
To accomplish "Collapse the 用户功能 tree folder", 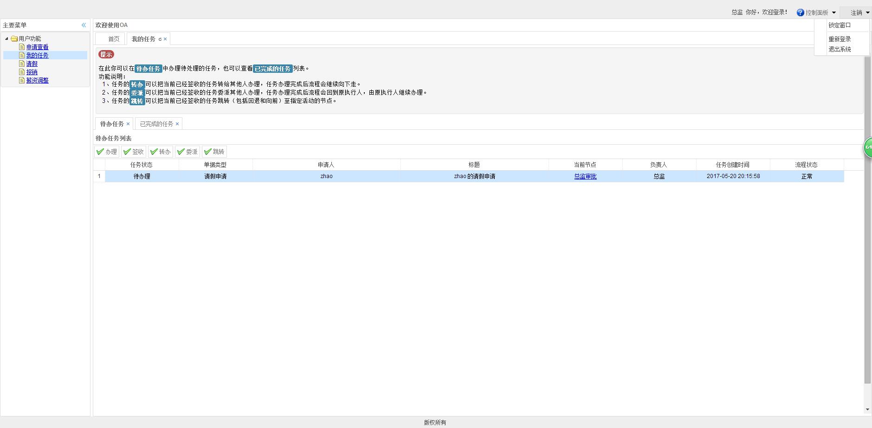I will tap(6, 38).
